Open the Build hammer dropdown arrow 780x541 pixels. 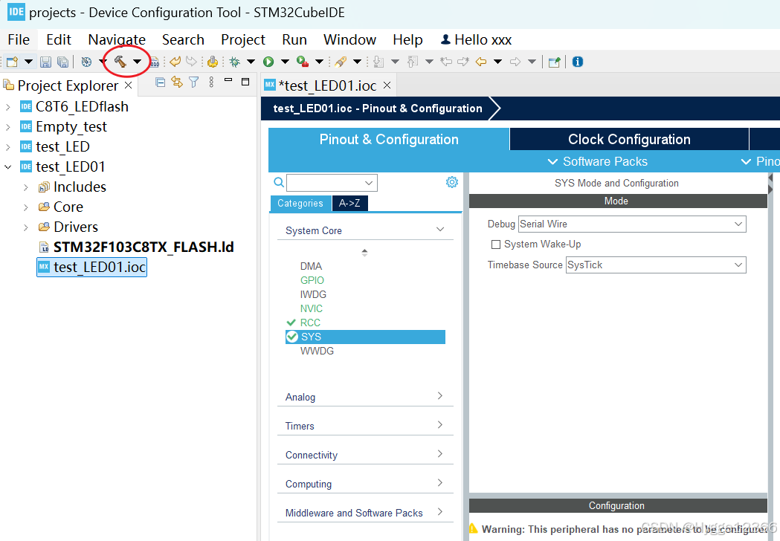pos(138,62)
